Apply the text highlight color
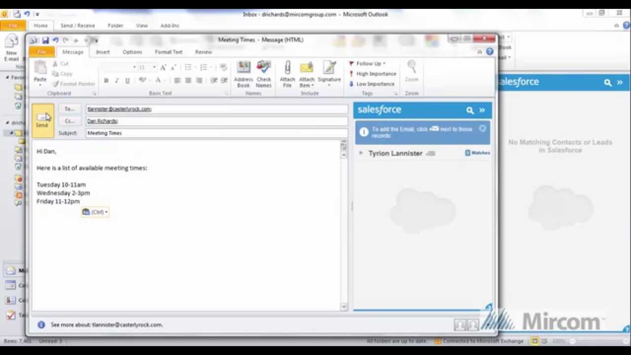This screenshot has height=355, width=631. click(142, 80)
